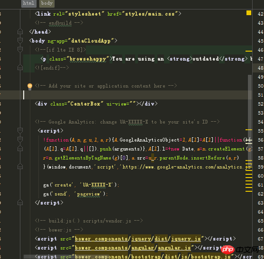Toggle fold marker beside closing </script>

(x=20, y=202)
